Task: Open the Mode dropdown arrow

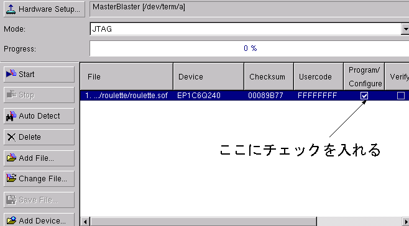Action: point(405,29)
